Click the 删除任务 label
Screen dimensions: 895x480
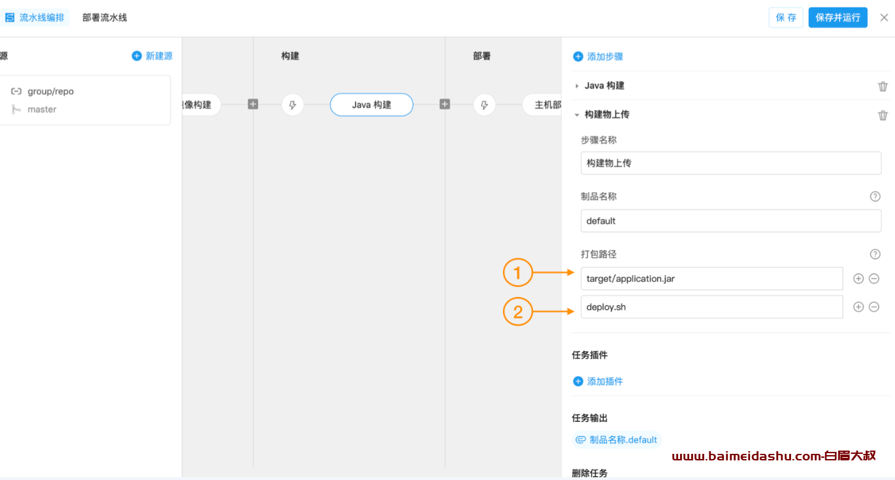tap(590, 473)
